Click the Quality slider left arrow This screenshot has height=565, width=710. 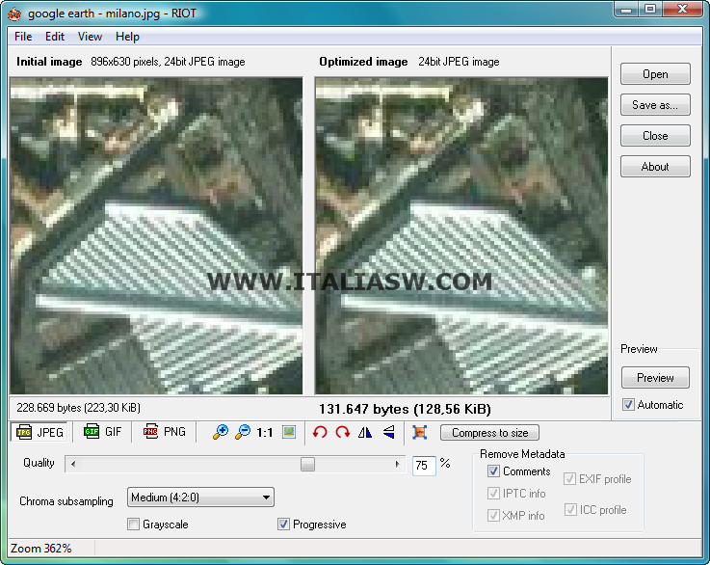(x=73, y=464)
